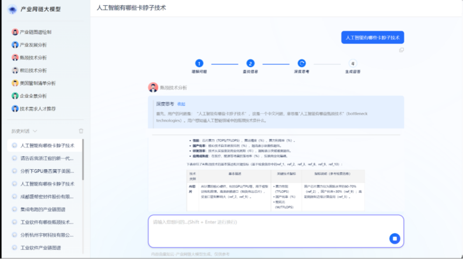Image resolution: width=463 pixels, height=259 pixels.
Task: Click the message input field
Action: (x=276, y=231)
